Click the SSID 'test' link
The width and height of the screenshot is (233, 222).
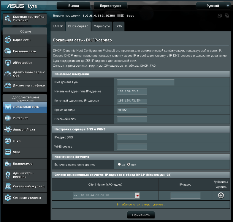pos(130,16)
